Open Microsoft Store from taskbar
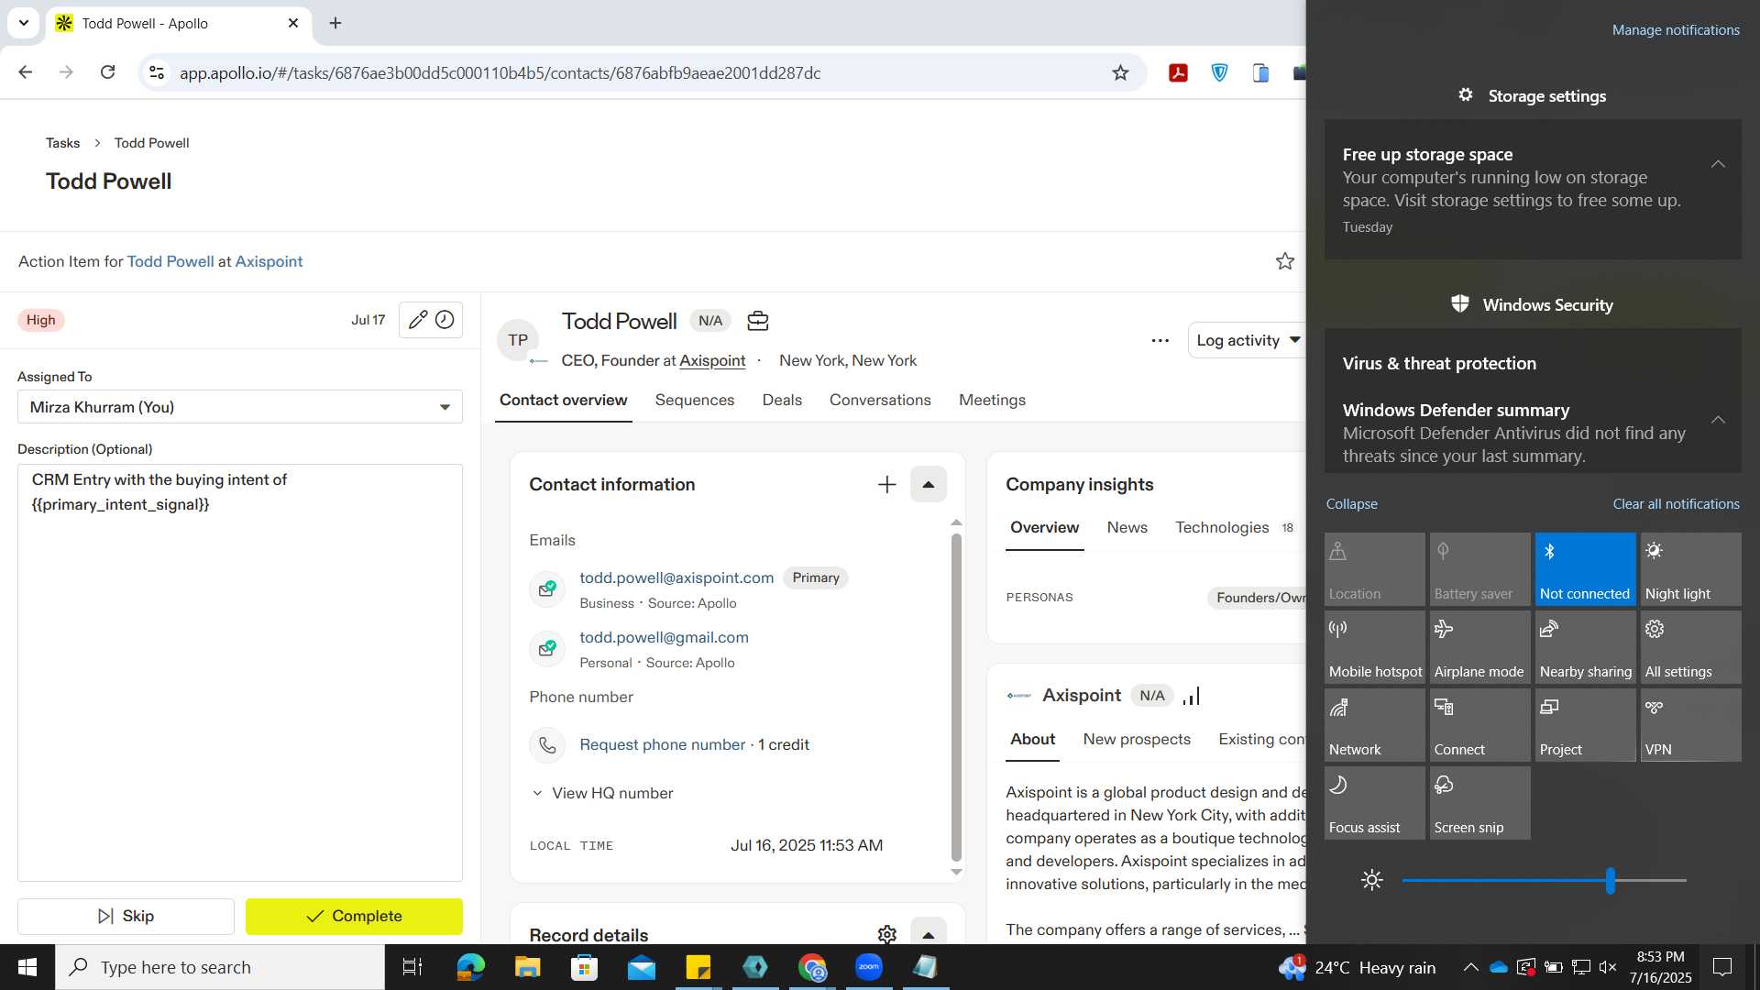Viewport: 1760px width, 990px height. coord(584,967)
